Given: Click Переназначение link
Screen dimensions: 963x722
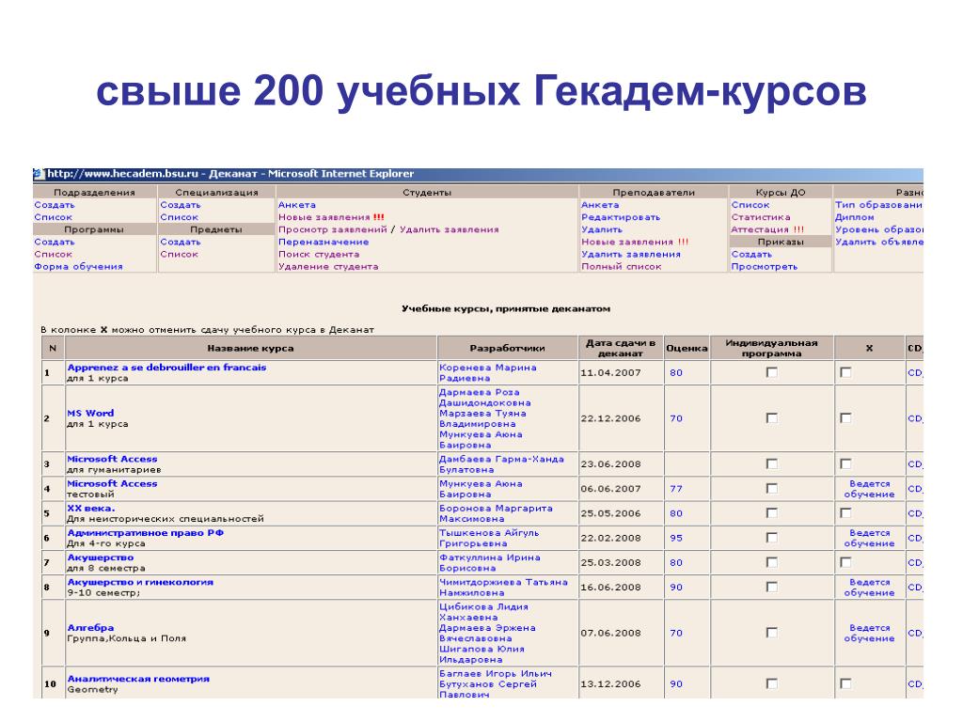Looking at the screenshot, I should (324, 242).
